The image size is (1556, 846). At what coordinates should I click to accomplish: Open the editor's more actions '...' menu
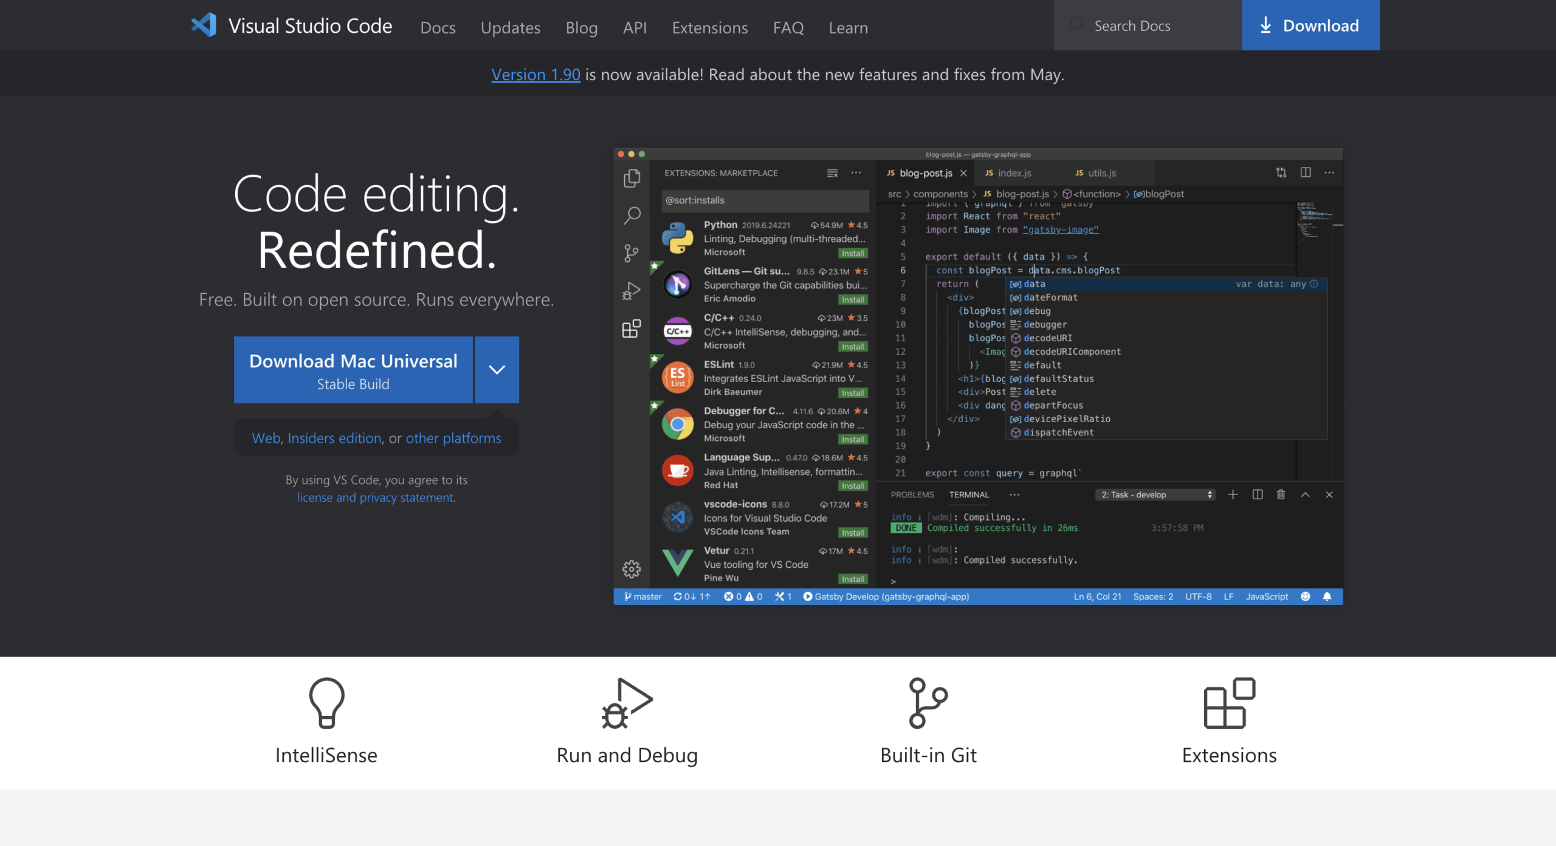coord(1329,172)
